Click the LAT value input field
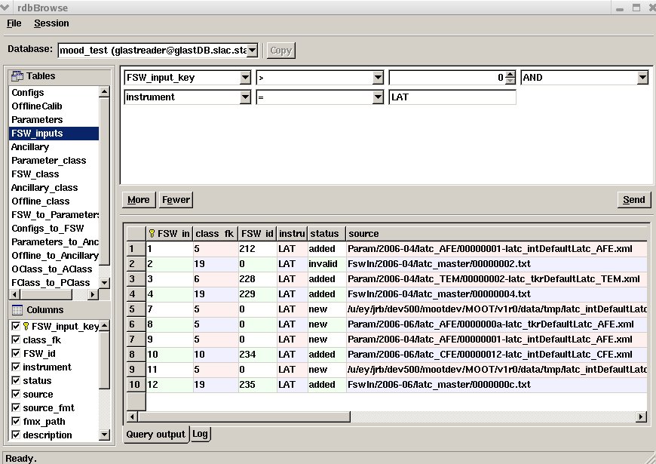The image size is (656, 464). [x=452, y=97]
